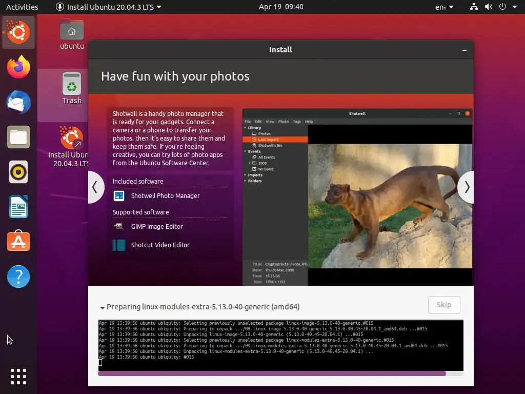
Task: Open the Files manager dock icon
Action: click(x=18, y=137)
